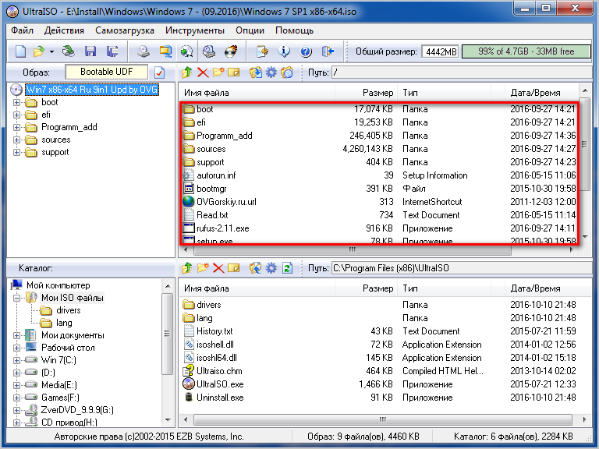This screenshot has width=599, height=449.
Task: Click the 99% of 4.7GB capacity bar
Action: (x=526, y=51)
